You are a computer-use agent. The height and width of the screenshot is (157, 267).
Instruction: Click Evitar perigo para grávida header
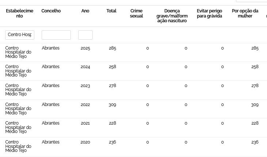(209, 13)
